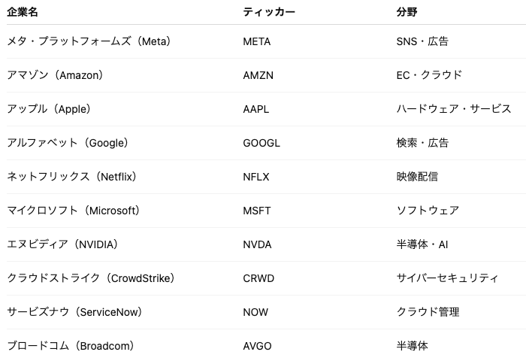Viewport: 526px width, 364px height.
Task: Click the AVGO ticker cell
Action: 258,346
